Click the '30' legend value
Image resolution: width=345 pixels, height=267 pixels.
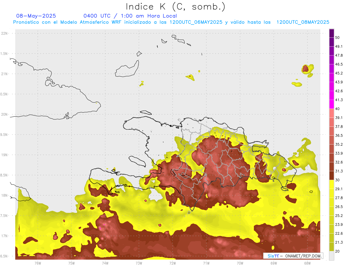338,180
